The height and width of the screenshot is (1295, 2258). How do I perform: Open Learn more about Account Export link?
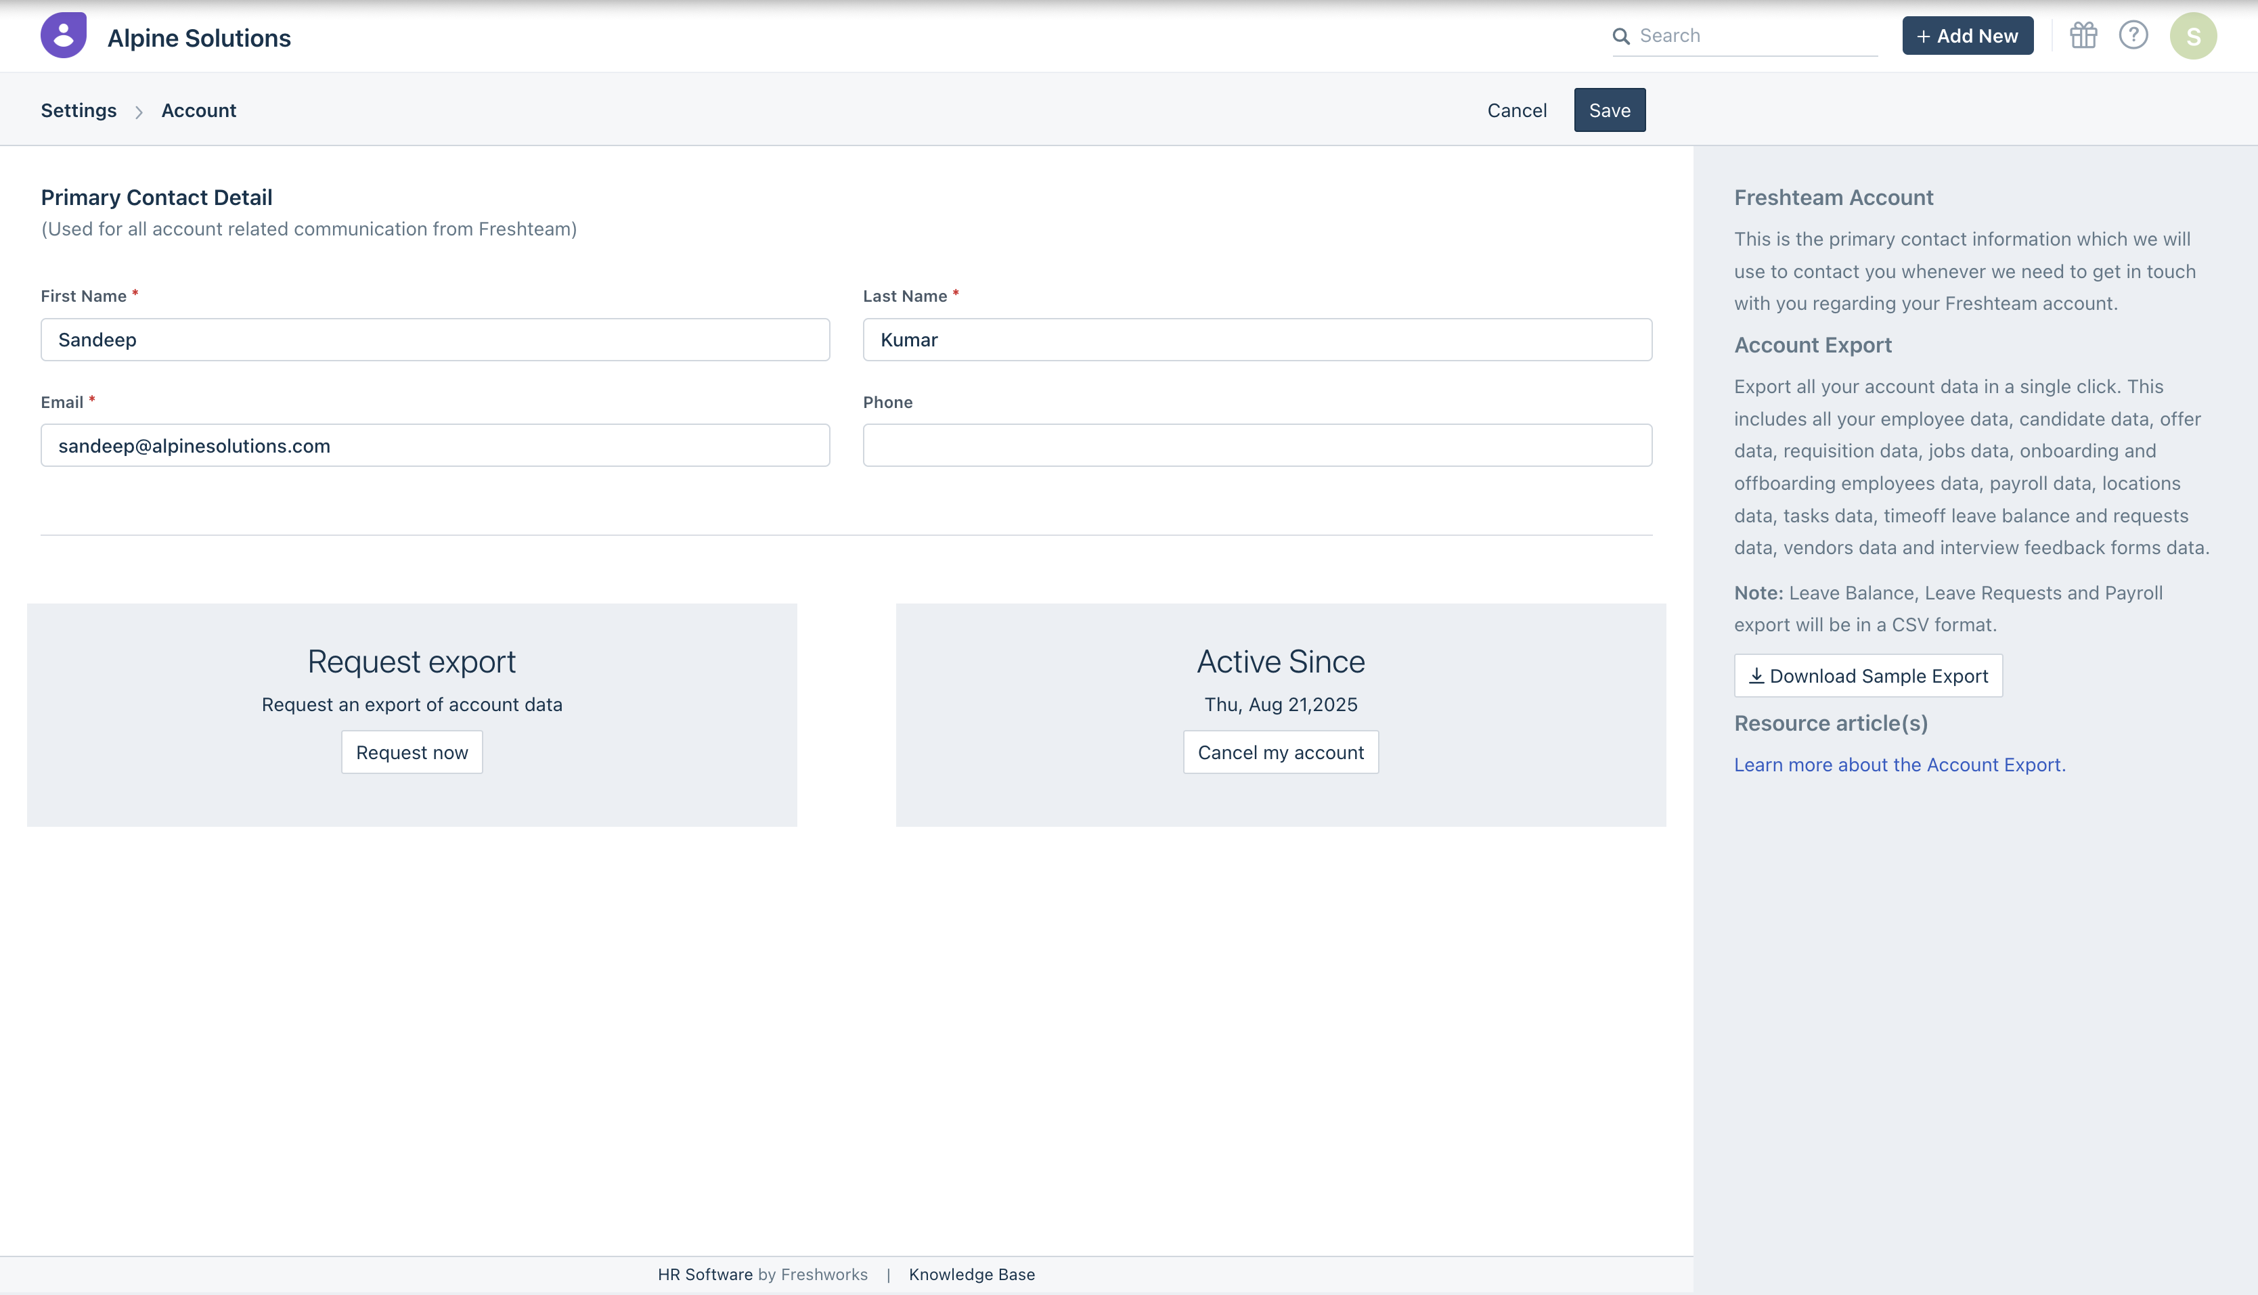pos(1899,765)
